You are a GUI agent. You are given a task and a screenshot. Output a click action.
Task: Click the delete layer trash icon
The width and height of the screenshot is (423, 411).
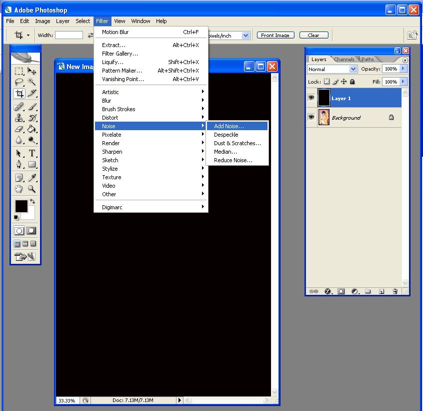[x=395, y=291]
